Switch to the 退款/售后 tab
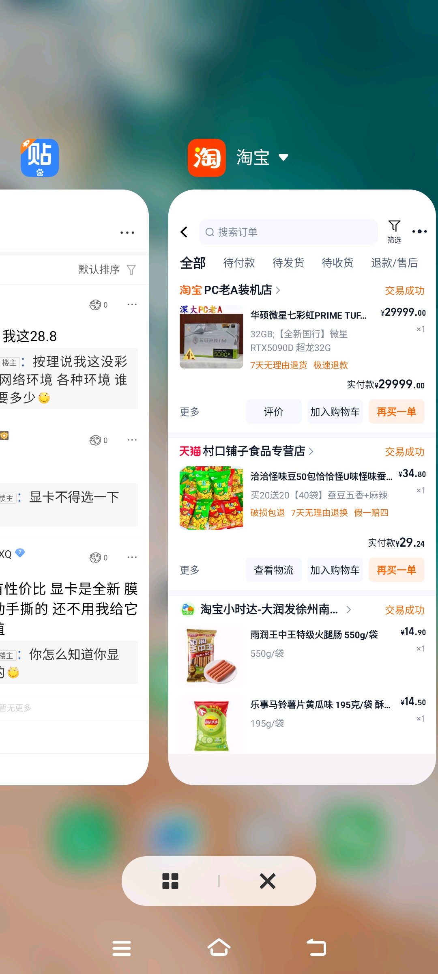438x974 pixels. click(x=394, y=263)
